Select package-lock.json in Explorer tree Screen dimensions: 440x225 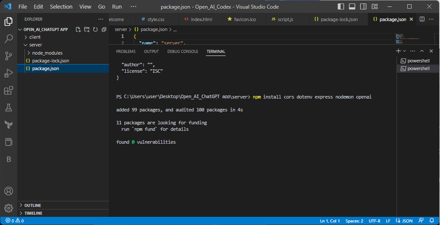pyautogui.click(x=50, y=61)
